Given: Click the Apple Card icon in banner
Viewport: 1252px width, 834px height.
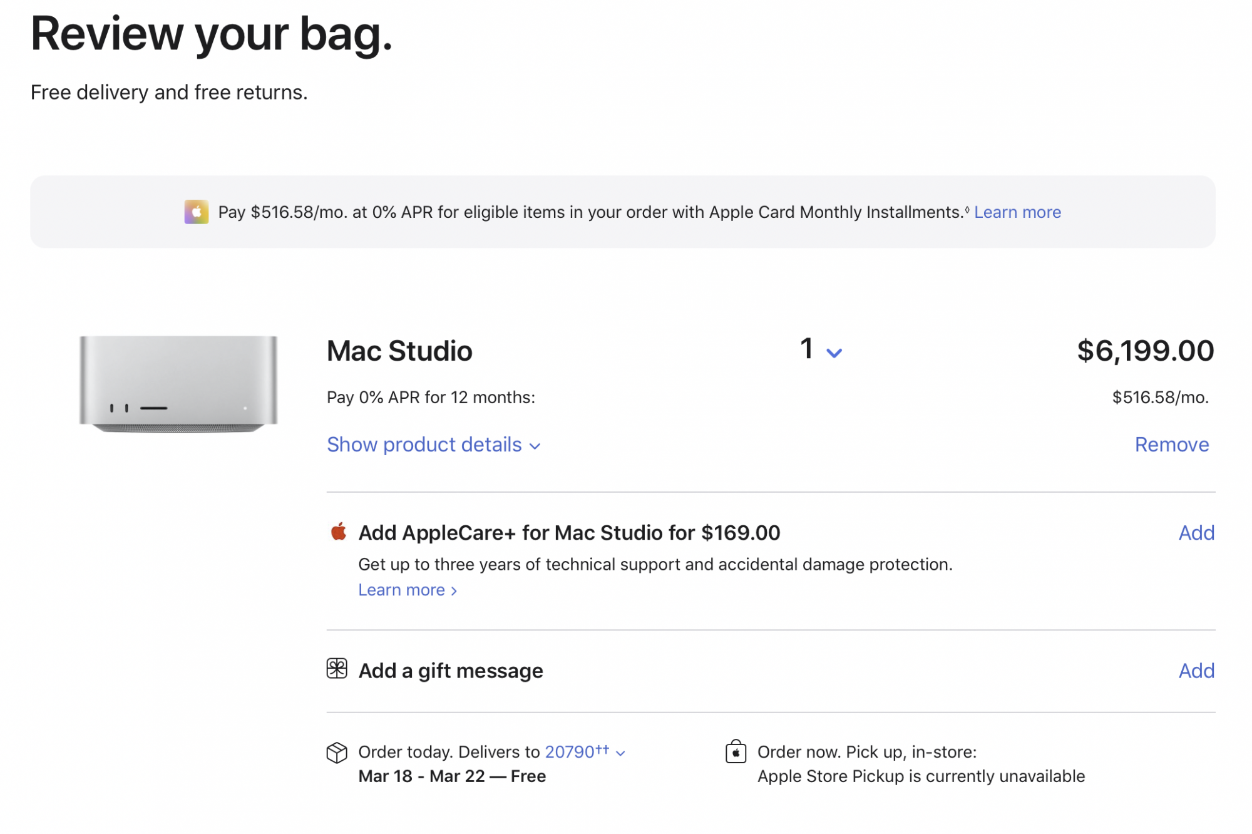Looking at the screenshot, I should pyautogui.click(x=196, y=212).
